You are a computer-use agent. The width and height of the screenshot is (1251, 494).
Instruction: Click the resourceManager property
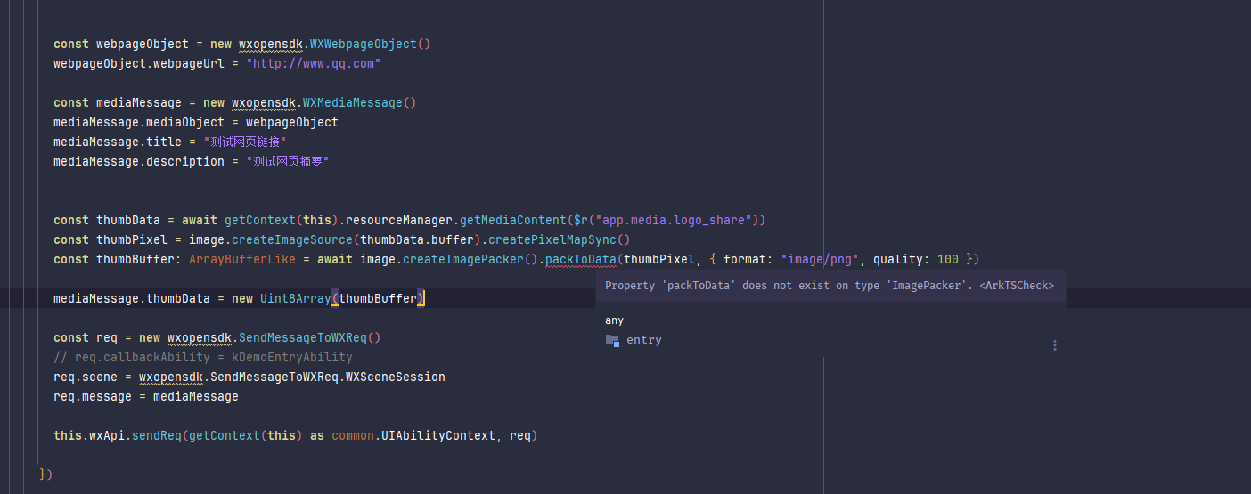399,221
